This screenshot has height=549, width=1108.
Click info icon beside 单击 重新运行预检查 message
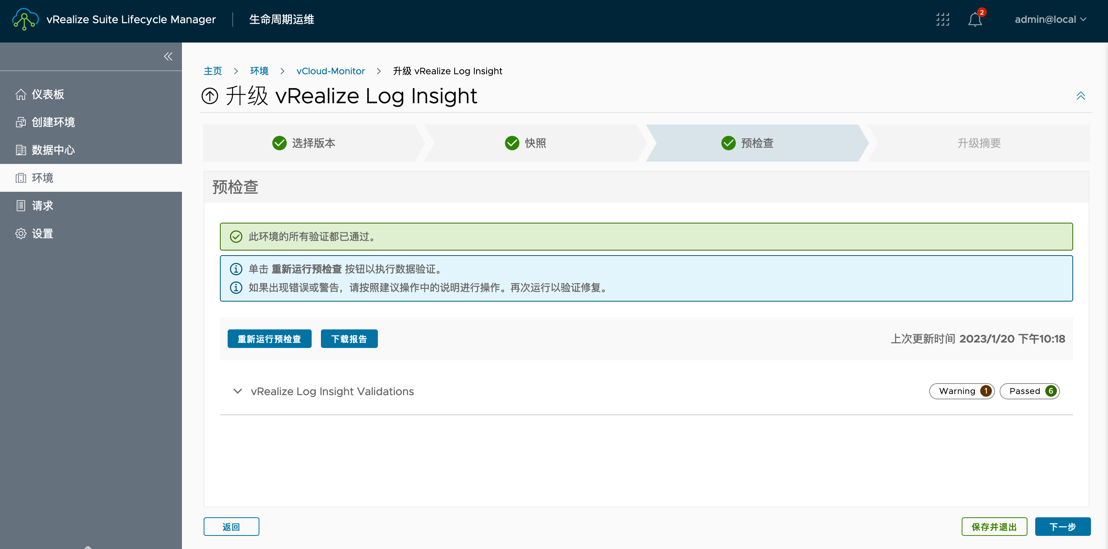[x=236, y=269]
